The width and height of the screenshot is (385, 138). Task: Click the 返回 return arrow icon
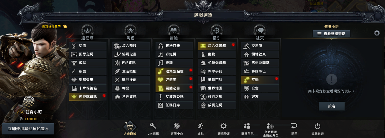pos(294,126)
